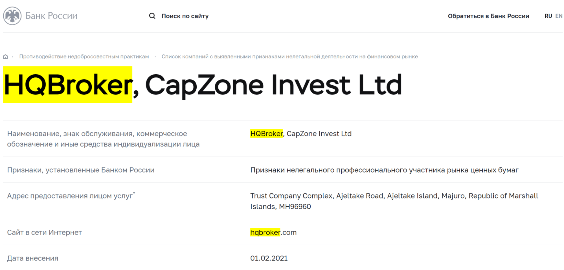Click the second breadcrumb separator arrow
The image size is (564, 270).
pyautogui.click(x=155, y=57)
